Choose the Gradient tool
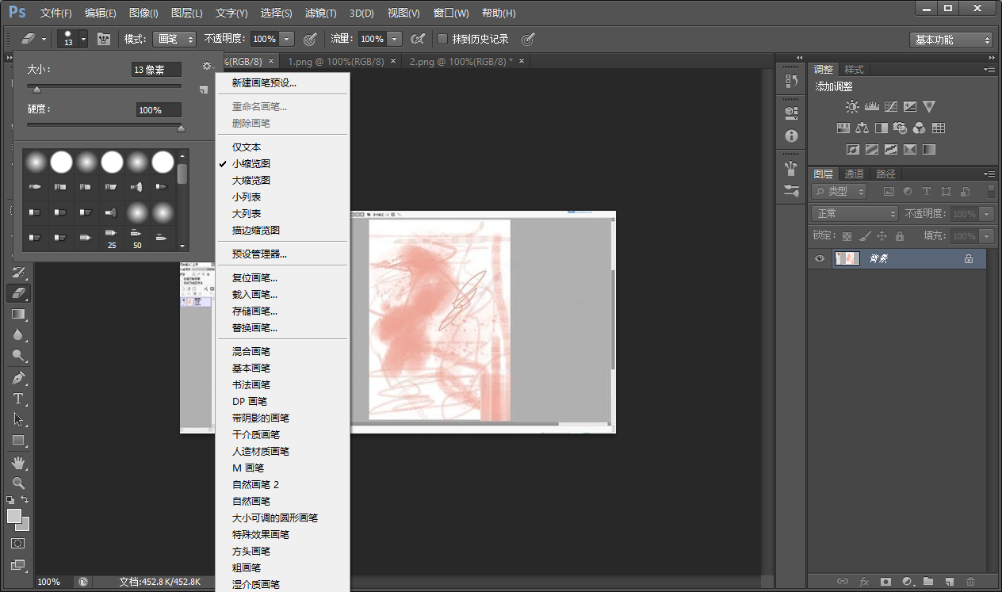 tap(18, 314)
